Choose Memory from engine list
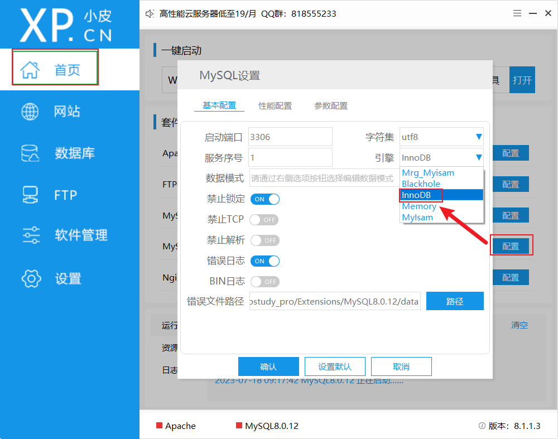This screenshot has height=439, width=558. (441, 206)
